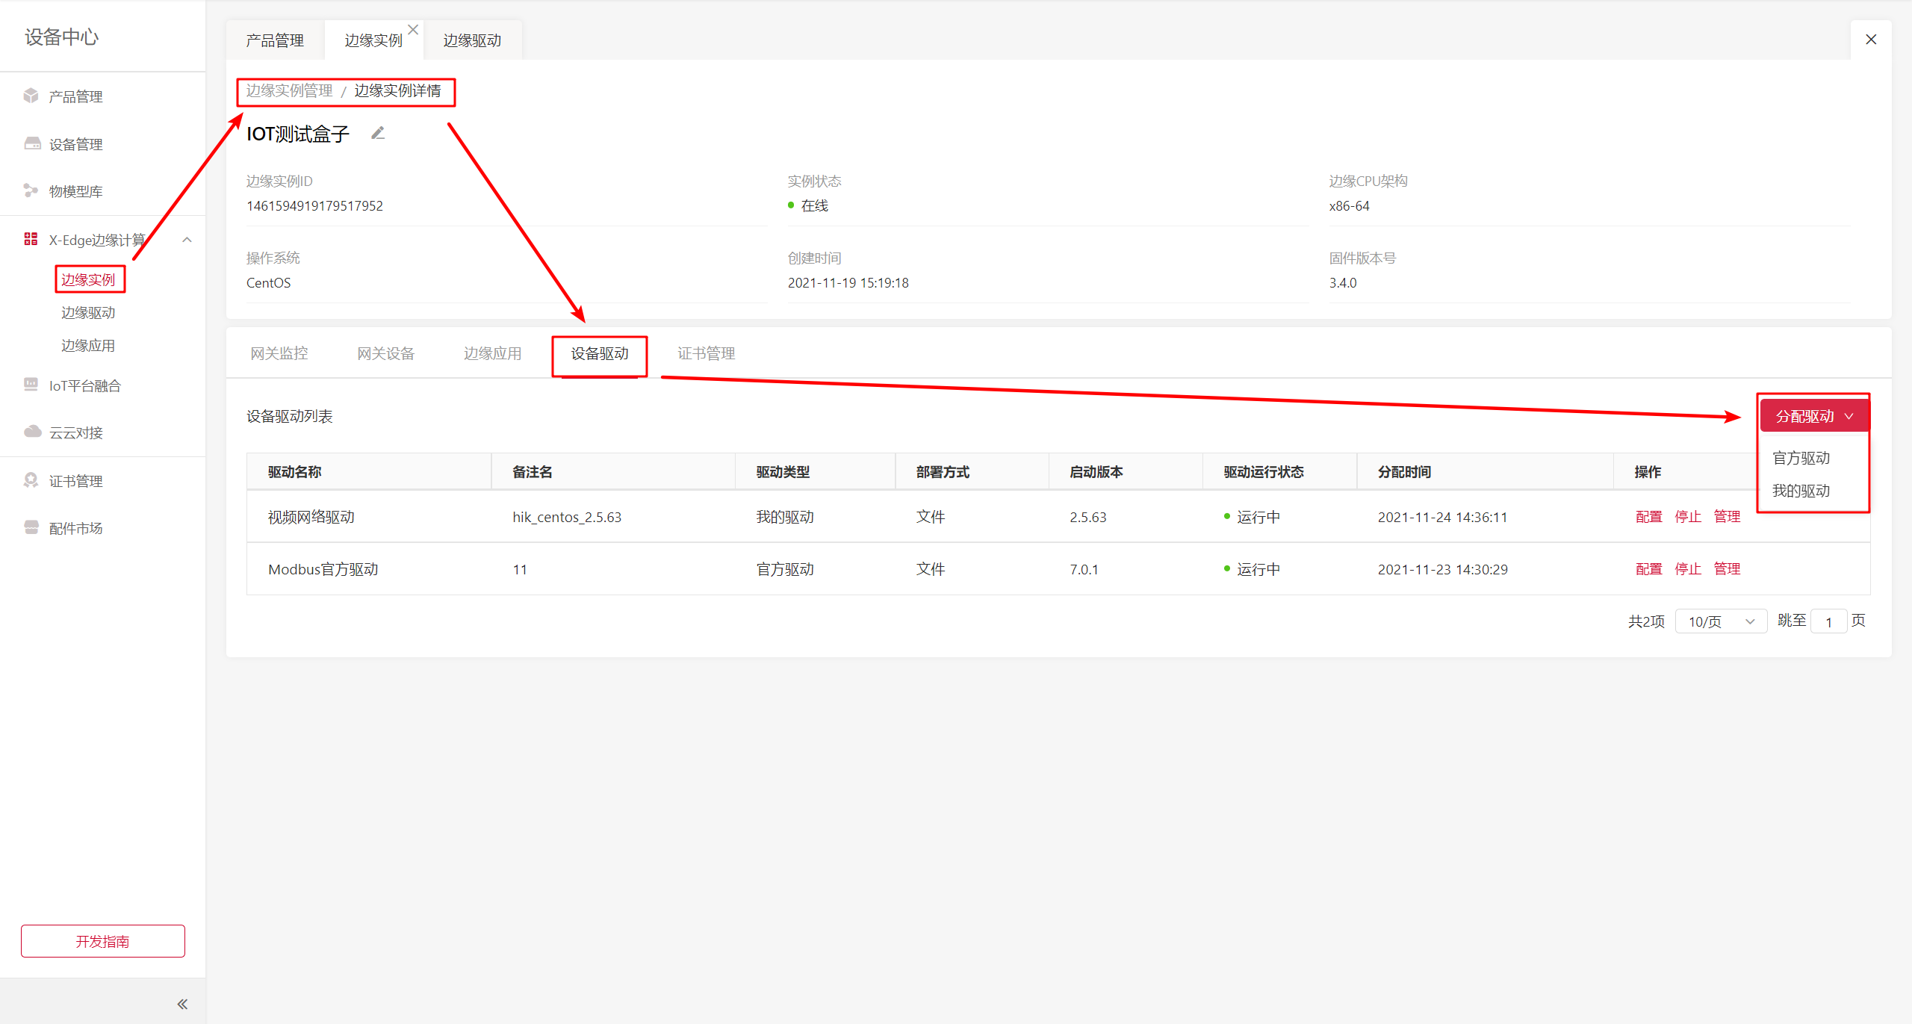1912x1024 pixels.
Task: Click the 跳至 page number input field
Action: [1828, 621]
